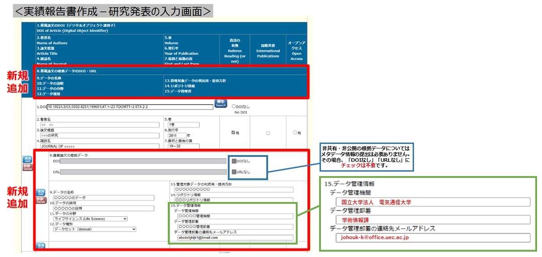Image resolution: width=542 pixels, height=257 pixels.
Task: Click the リポジトリ情報 input under item 14
Action: 234,200
